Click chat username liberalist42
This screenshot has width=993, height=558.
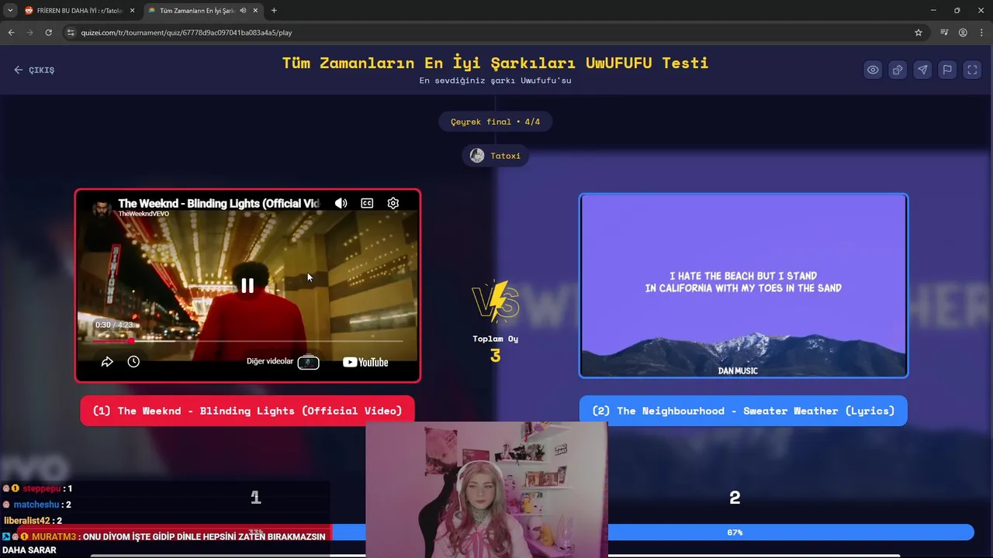[26, 521]
